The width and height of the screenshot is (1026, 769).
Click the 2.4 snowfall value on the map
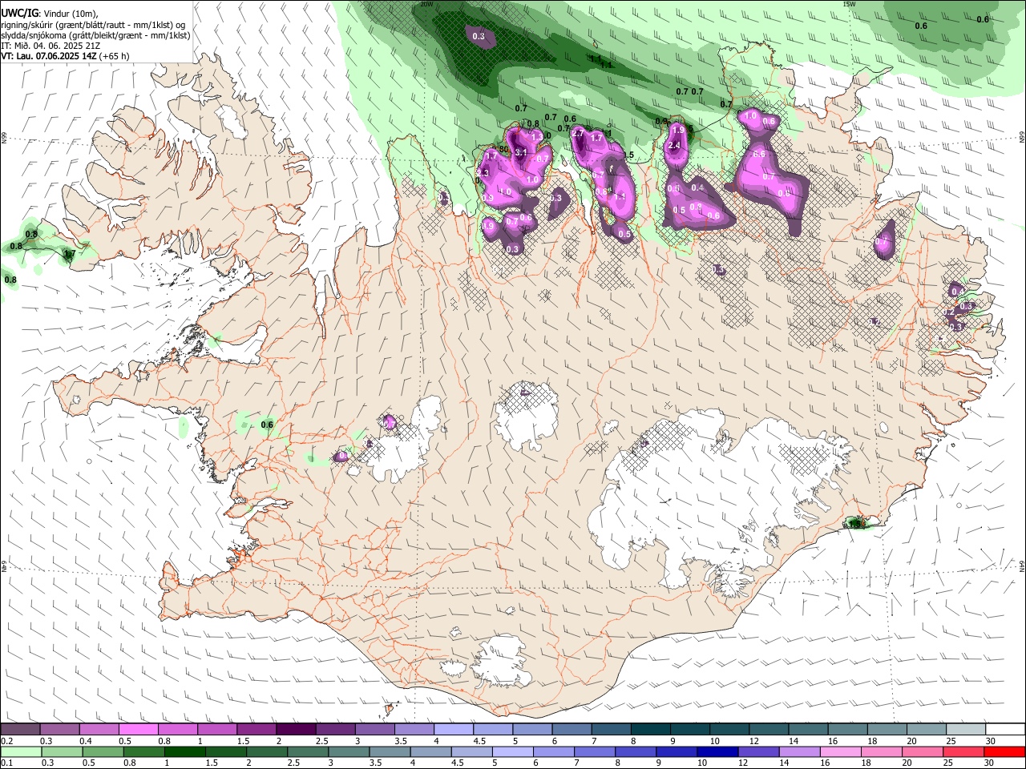coord(674,146)
